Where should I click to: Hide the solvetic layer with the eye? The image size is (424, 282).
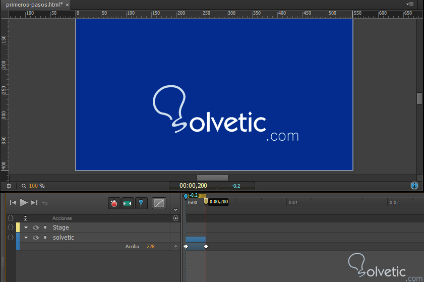36,238
